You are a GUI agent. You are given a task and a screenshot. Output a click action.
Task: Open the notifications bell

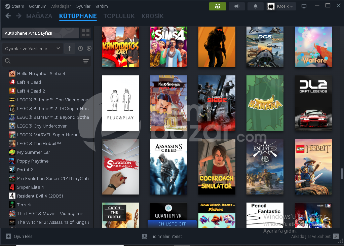(x=255, y=6)
